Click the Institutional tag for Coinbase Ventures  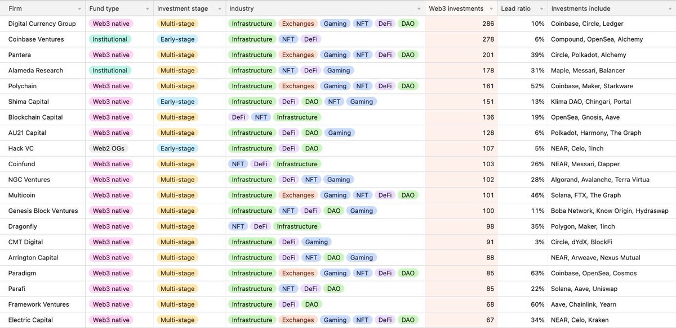click(110, 39)
